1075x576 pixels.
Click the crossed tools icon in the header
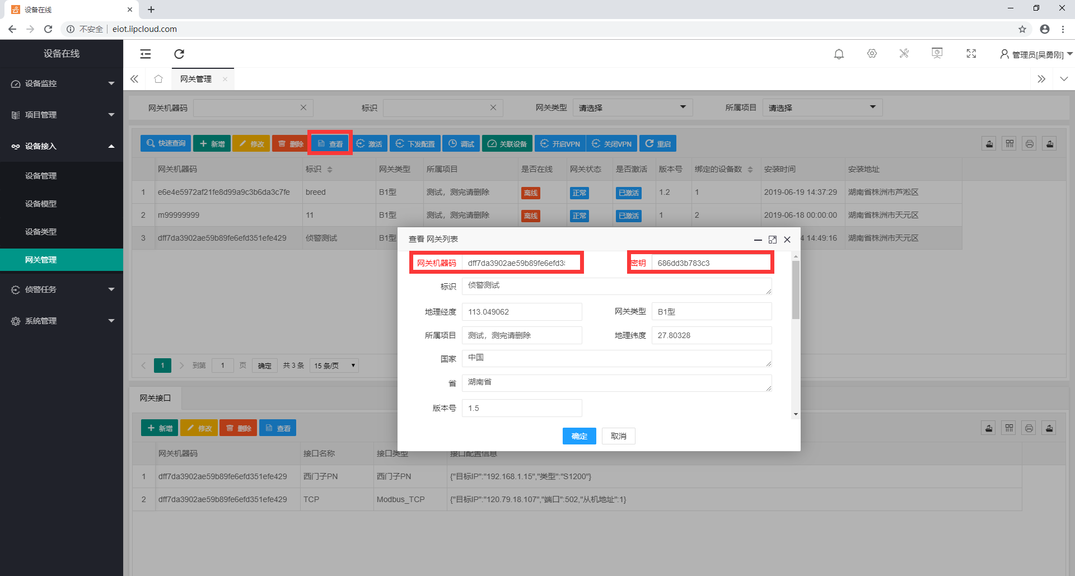click(904, 53)
